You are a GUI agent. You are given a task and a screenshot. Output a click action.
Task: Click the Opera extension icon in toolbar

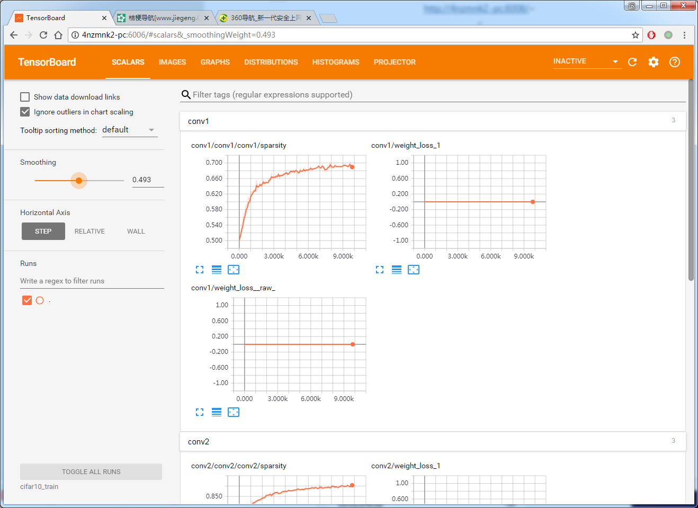tap(651, 35)
